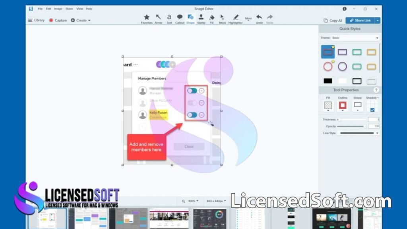
Task: Apply the purple circle quick style
Action: point(342,66)
